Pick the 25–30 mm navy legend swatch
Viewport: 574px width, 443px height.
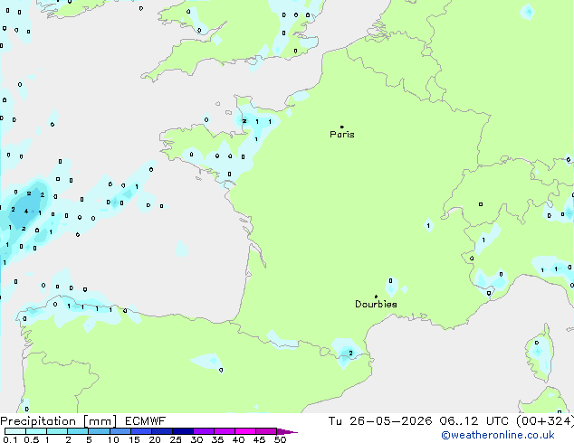tap(183, 431)
